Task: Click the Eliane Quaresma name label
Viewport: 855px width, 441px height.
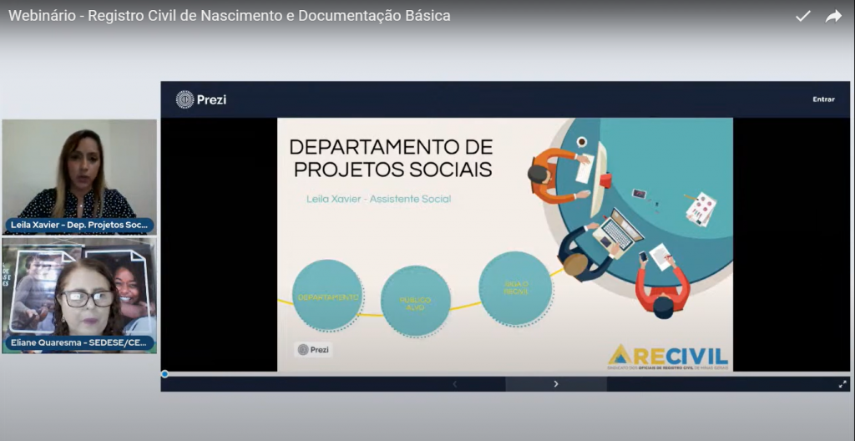Action: tap(79, 342)
